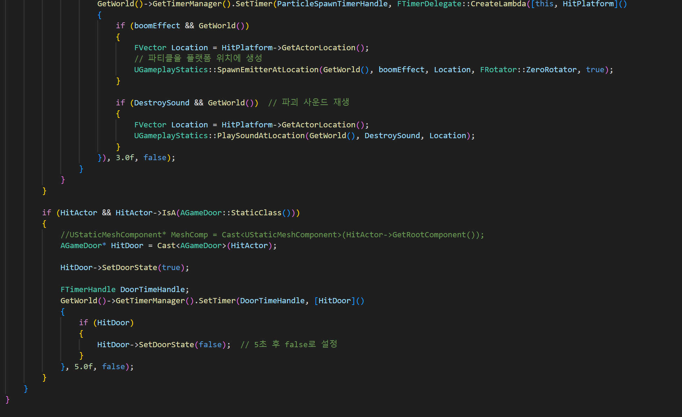
Task: Click ParticleSpawnTimerHandle in the SetTimer call
Action: click(x=332, y=4)
